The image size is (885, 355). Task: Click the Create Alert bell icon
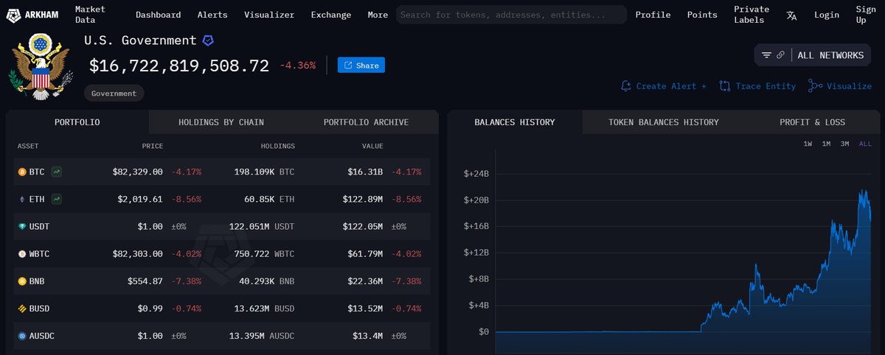click(x=626, y=86)
